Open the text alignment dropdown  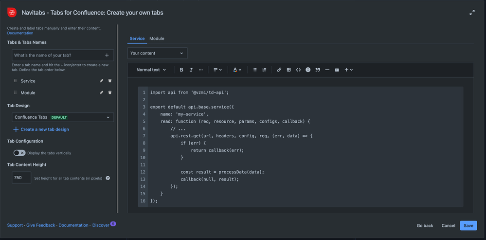(217, 70)
